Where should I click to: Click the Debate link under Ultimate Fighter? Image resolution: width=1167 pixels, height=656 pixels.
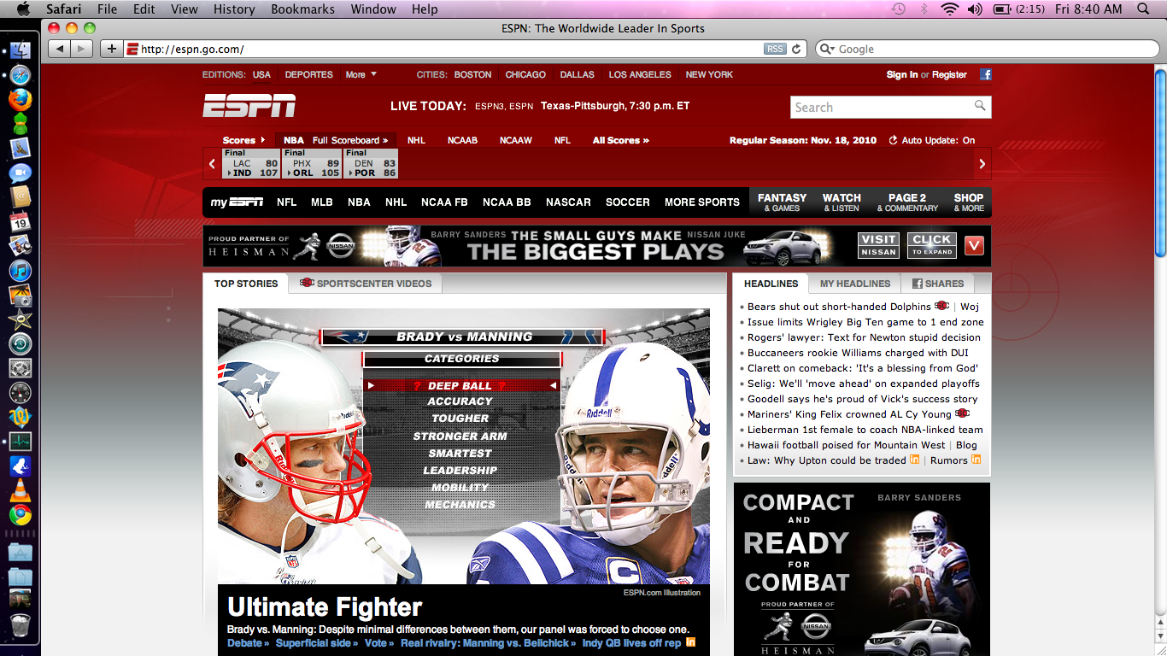coord(249,643)
